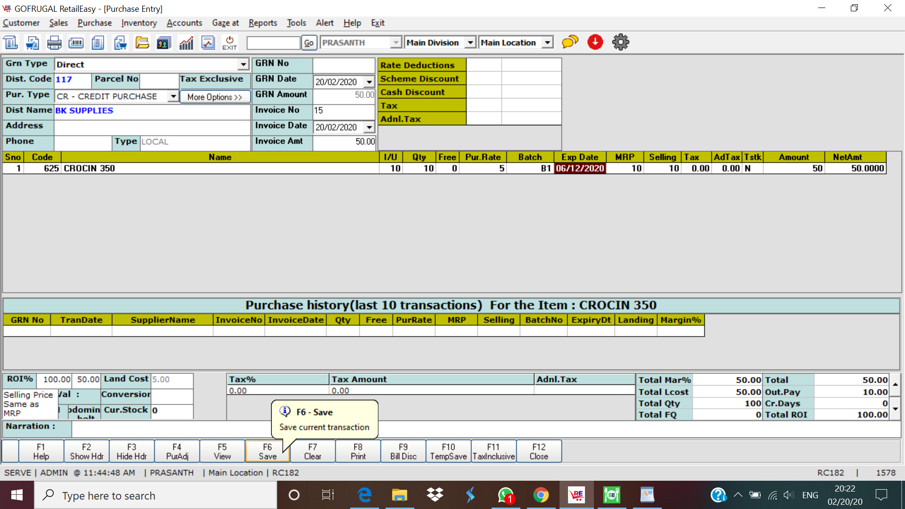This screenshot has width=905, height=509.
Task: Click the bar chart growth icon
Action: point(186,43)
